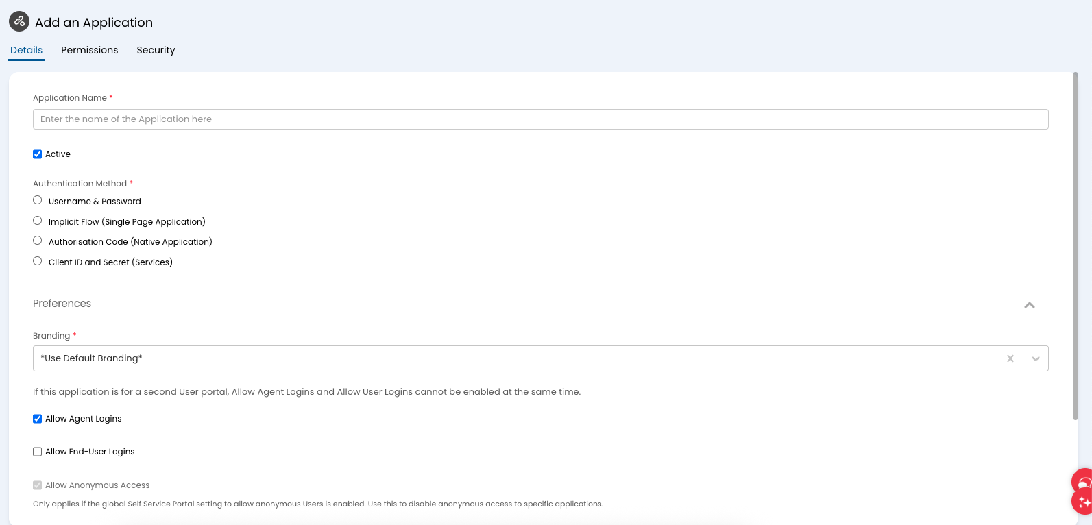Click the link icon beside Add an Application
Image resolution: width=1092 pixels, height=525 pixels.
tap(19, 22)
